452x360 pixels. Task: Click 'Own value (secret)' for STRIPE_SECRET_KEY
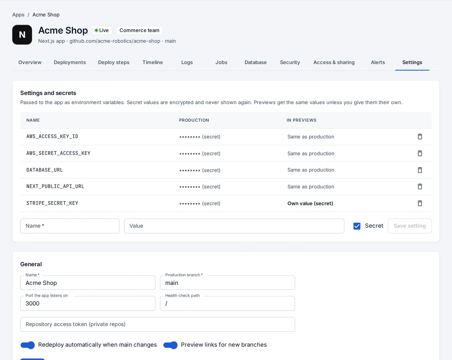click(310, 203)
